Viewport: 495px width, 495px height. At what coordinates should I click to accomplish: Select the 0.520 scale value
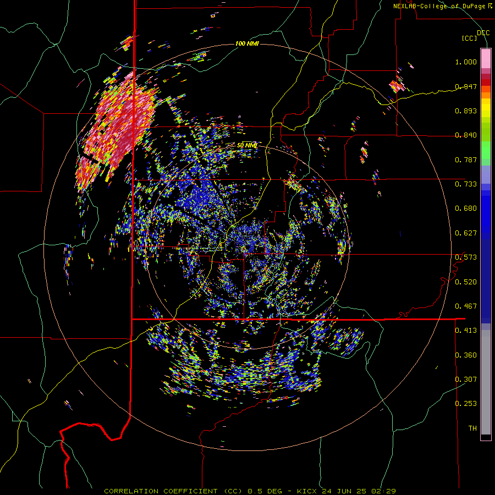tap(466, 282)
